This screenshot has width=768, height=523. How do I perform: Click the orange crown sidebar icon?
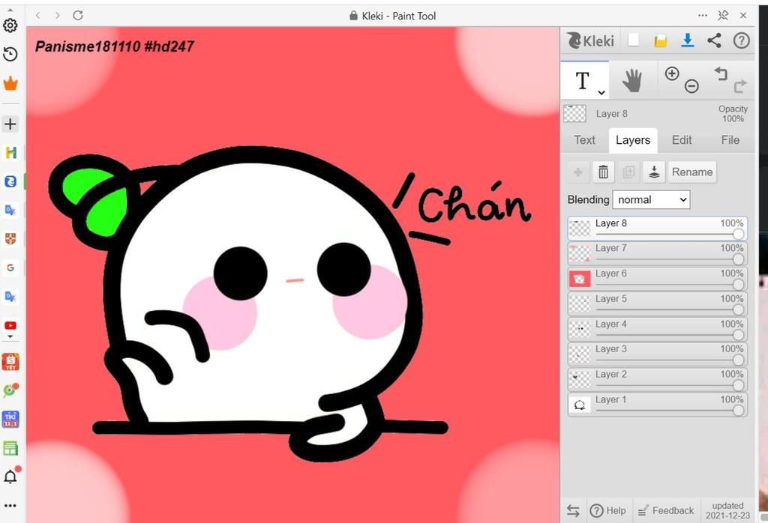[10, 84]
